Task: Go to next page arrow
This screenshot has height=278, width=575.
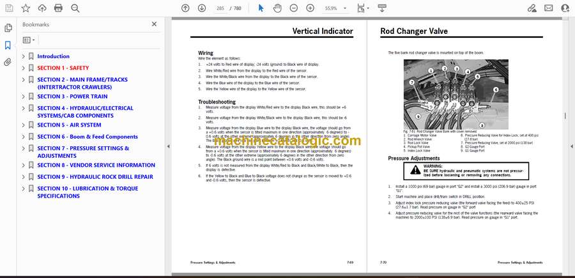Action: pos(202,8)
